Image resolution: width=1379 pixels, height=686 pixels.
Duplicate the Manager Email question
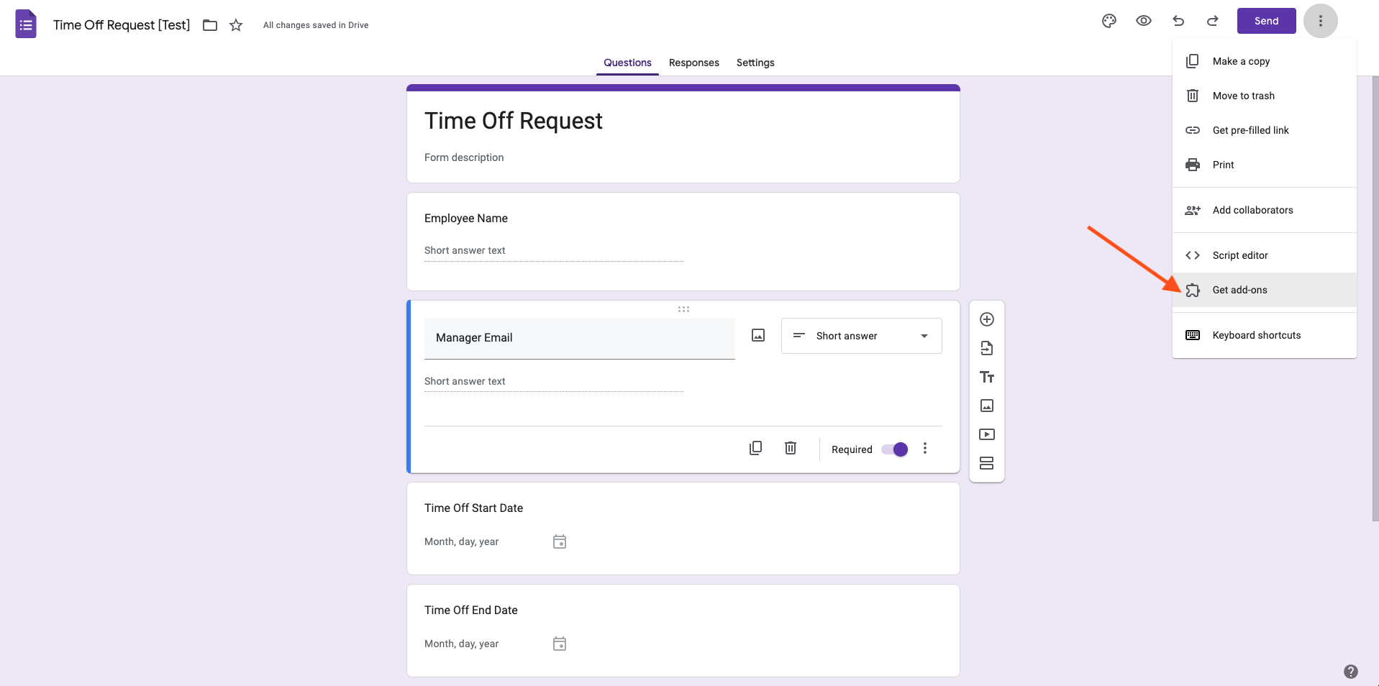[x=755, y=448]
